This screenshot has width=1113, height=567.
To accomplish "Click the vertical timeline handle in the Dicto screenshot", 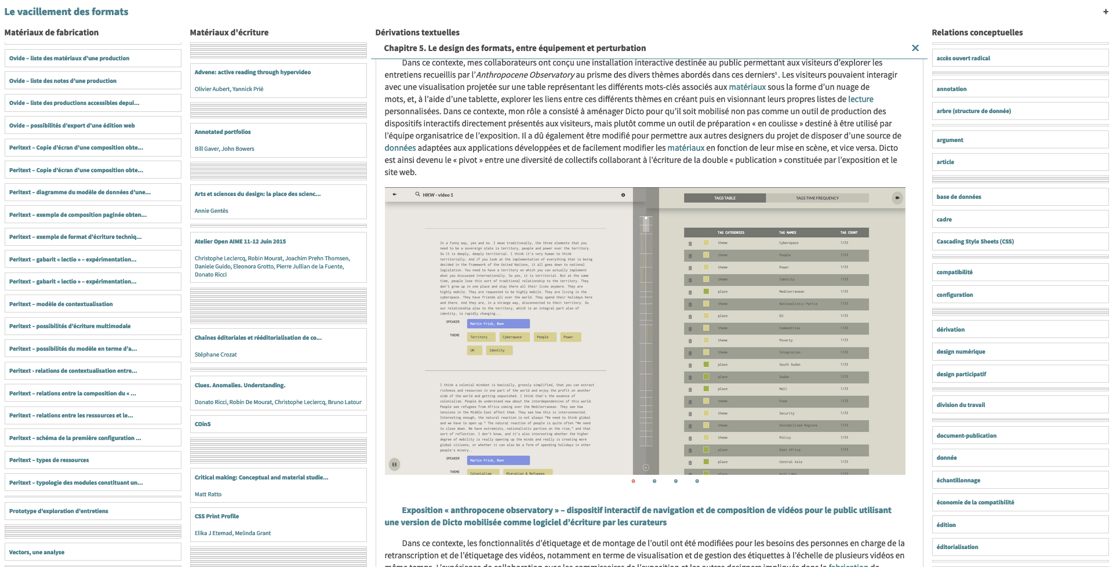I will pos(646,223).
